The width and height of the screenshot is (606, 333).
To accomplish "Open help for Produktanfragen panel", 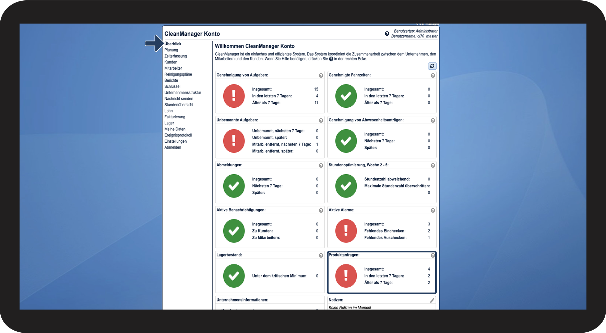I will pos(433,255).
